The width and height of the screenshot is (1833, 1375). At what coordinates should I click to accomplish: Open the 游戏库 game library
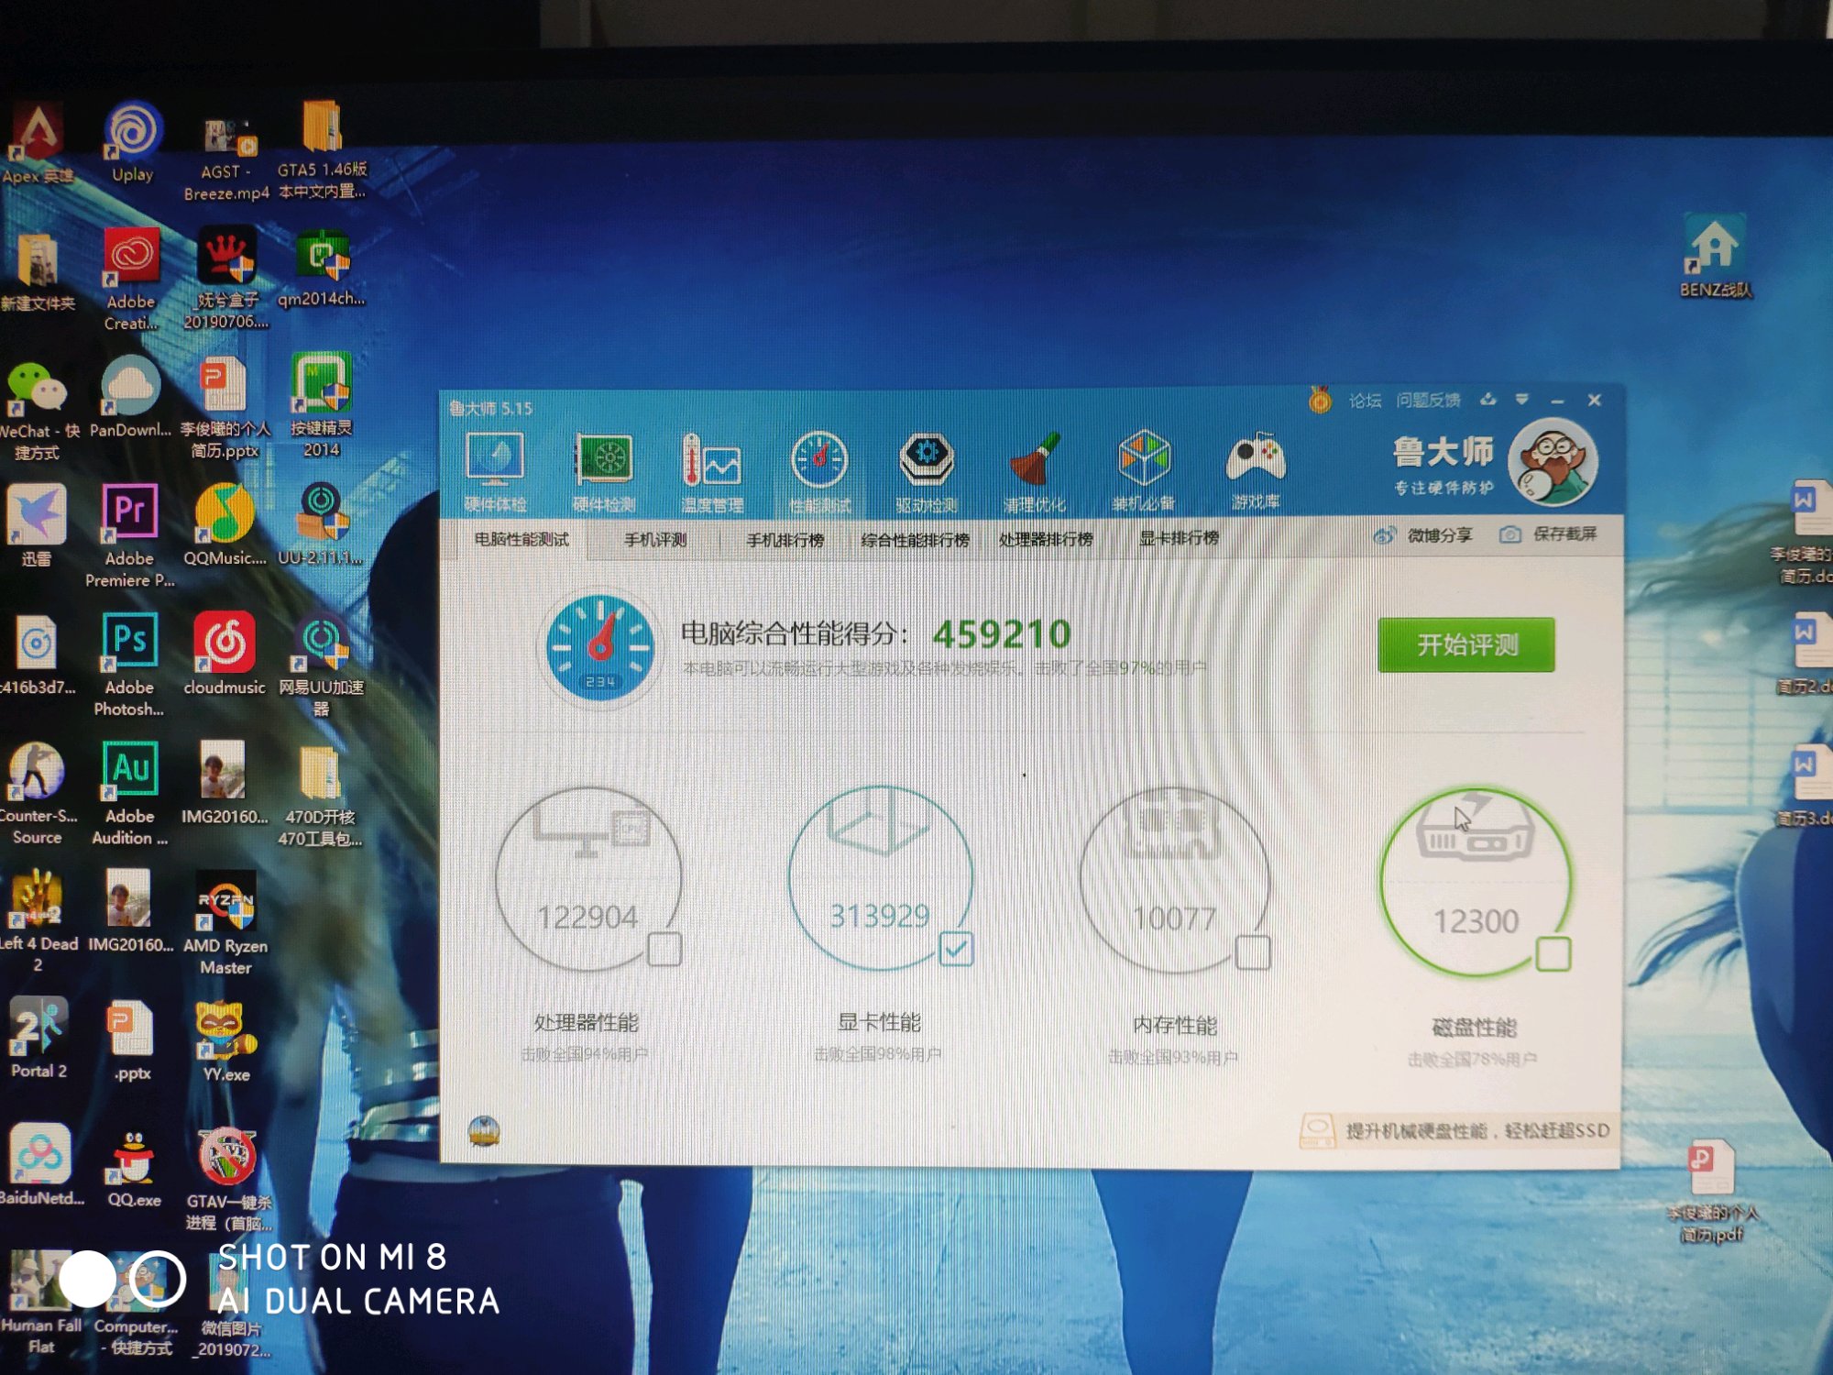pyautogui.click(x=1256, y=471)
